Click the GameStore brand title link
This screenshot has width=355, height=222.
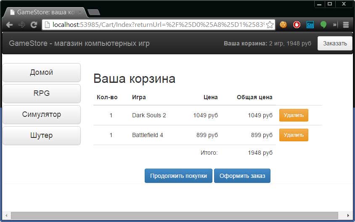pos(79,43)
